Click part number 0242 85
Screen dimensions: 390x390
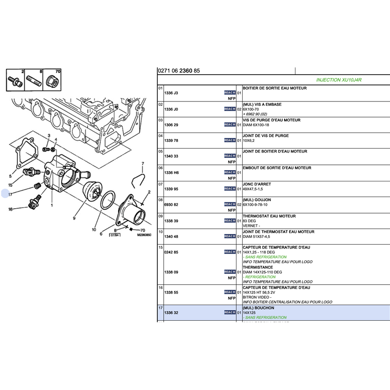171,252
